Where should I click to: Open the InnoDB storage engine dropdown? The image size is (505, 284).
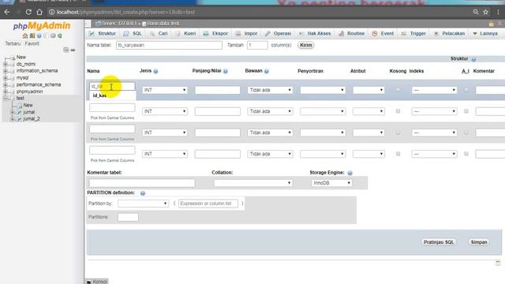331,183
